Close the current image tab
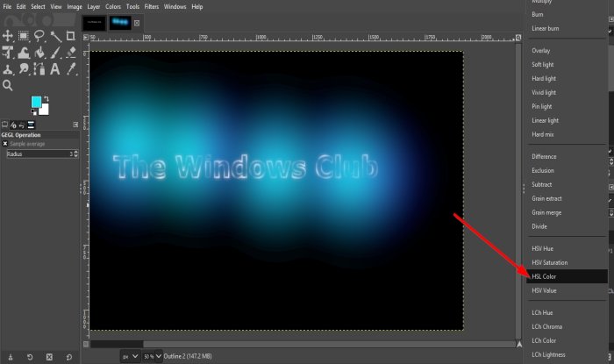This screenshot has height=364, width=614. pyautogui.click(x=137, y=23)
